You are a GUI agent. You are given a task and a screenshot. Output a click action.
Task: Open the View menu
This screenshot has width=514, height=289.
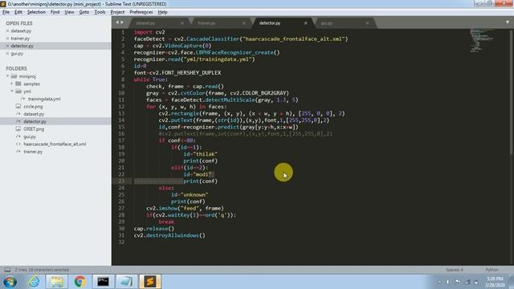click(x=69, y=12)
